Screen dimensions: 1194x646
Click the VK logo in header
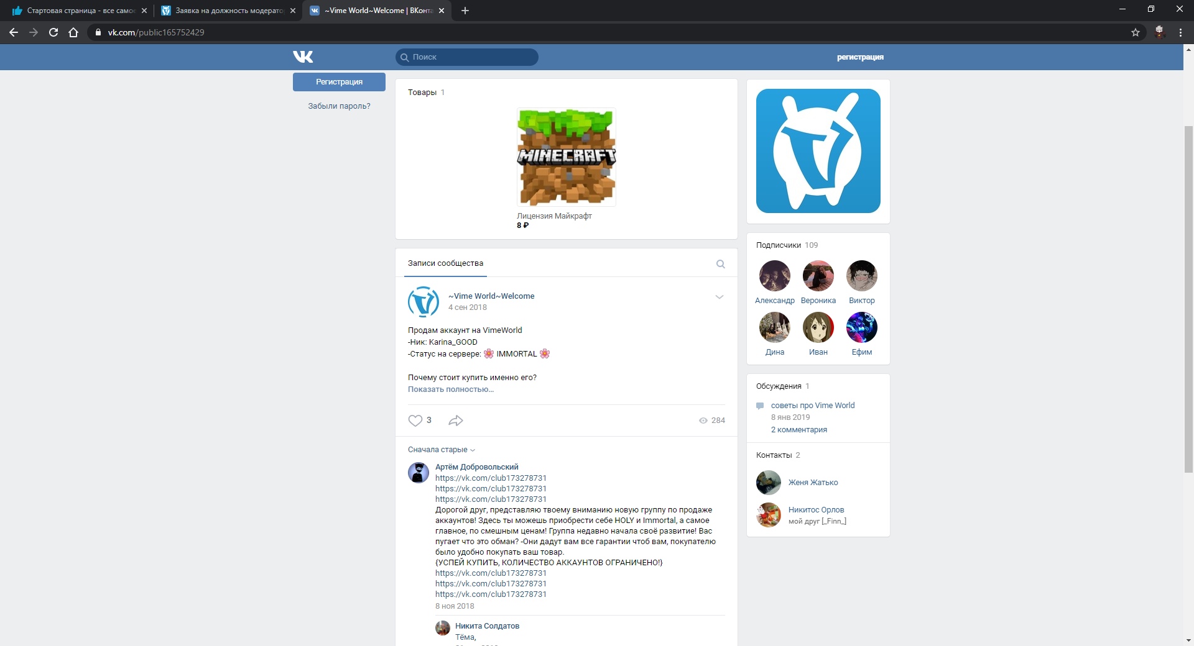coord(303,57)
